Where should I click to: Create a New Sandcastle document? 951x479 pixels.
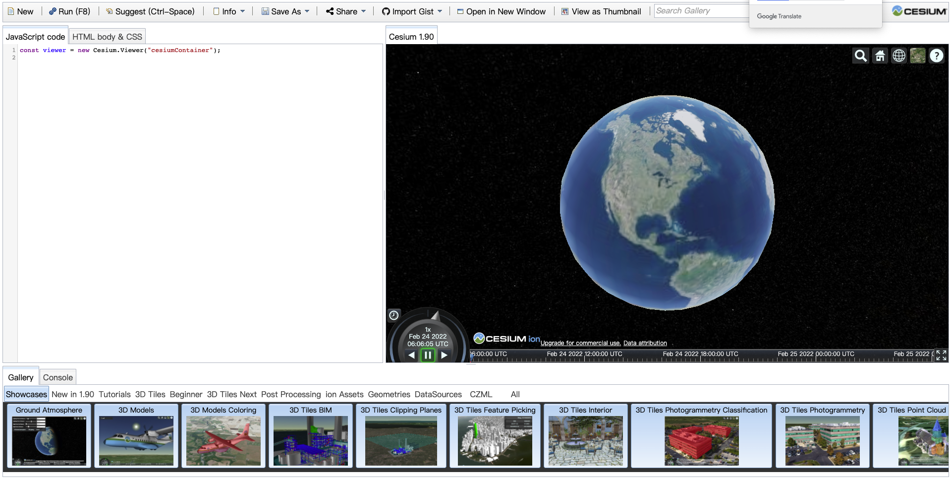[20, 11]
